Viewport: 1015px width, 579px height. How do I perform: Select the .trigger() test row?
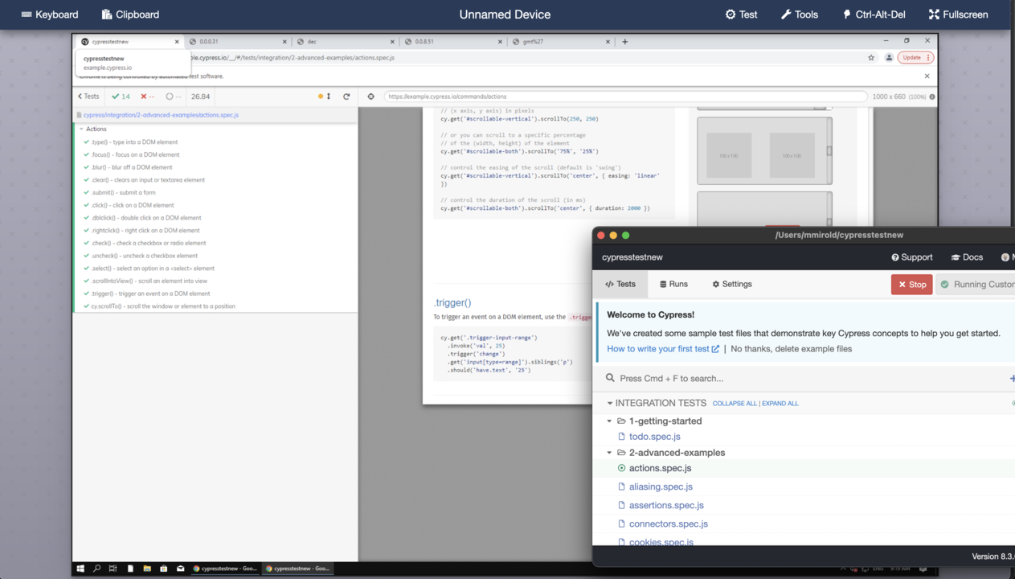point(215,294)
